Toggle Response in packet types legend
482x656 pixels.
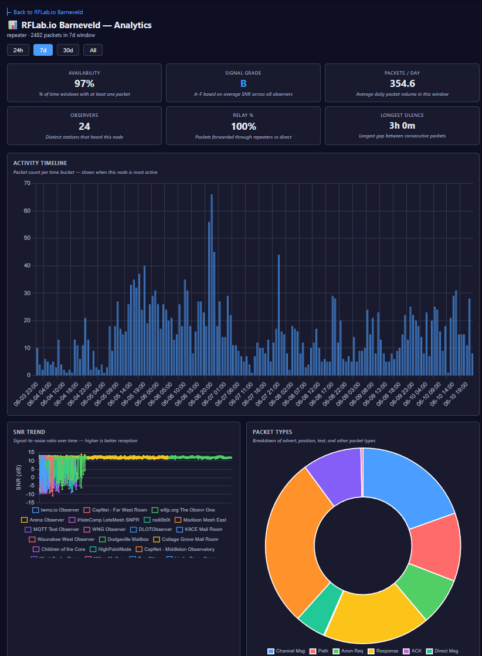pyautogui.click(x=383, y=651)
